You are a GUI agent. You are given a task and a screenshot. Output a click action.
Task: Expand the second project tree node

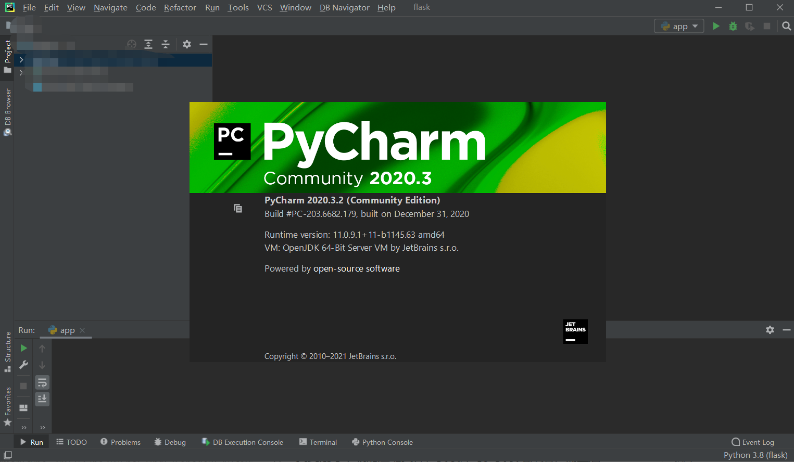[x=21, y=73]
